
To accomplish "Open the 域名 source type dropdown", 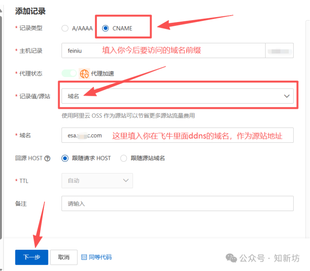I will 177,96.
